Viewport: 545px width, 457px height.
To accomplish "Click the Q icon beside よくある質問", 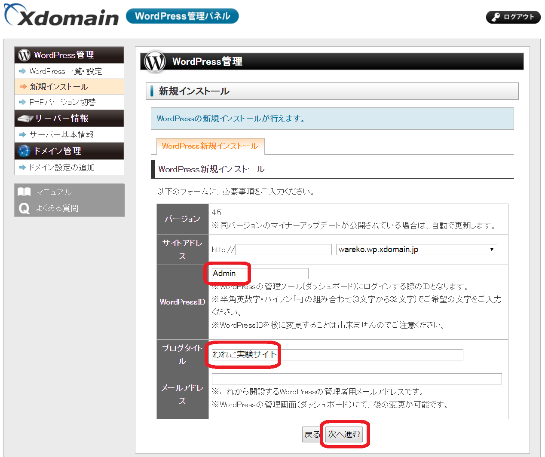I will click(x=24, y=208).
